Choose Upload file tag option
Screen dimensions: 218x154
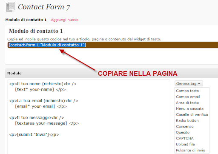pos(185,144)
